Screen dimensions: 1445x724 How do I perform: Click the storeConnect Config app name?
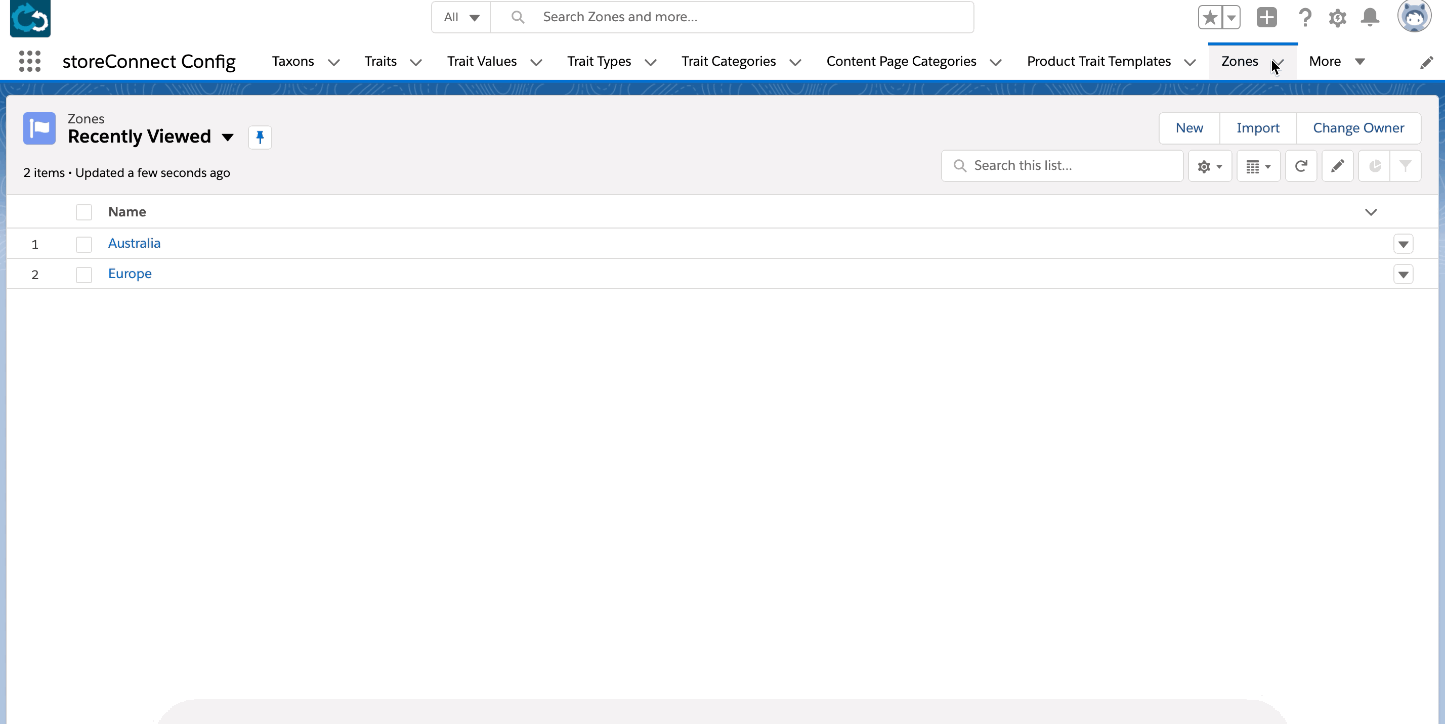149,62
